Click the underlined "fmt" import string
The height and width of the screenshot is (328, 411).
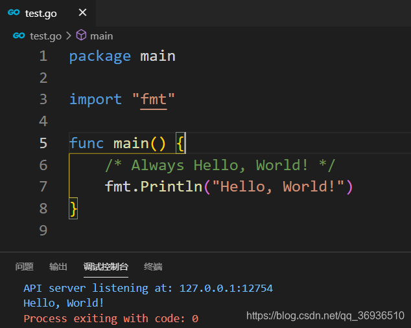154,100
